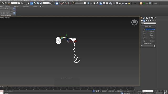The width and height of the screenshot is (168, 94).
Task: Switch to Motion command panel tab
Action: coord(149,18)
